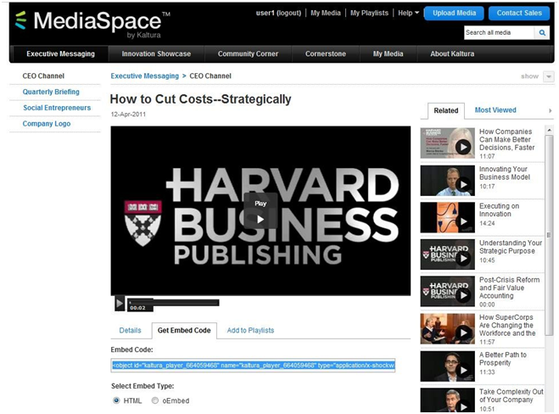
Task: Select the oEmbed radio button
Action: [x=154, y=400]
